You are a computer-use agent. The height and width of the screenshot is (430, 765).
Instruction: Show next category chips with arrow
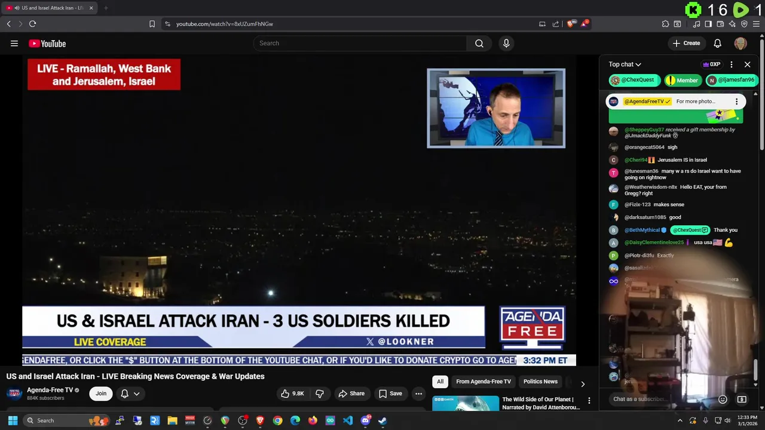click(x=583, y=384)
